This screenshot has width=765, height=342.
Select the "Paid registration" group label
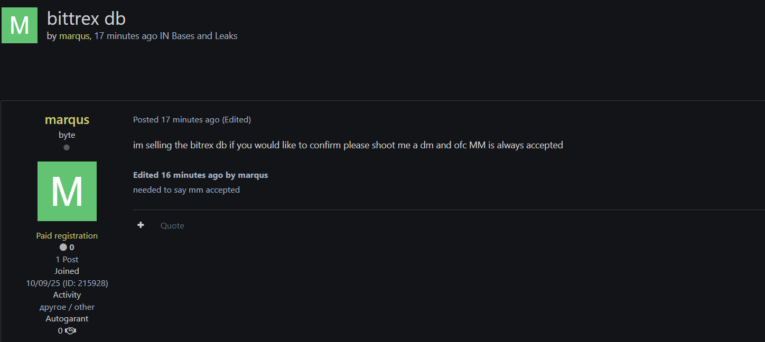point(67,235)
